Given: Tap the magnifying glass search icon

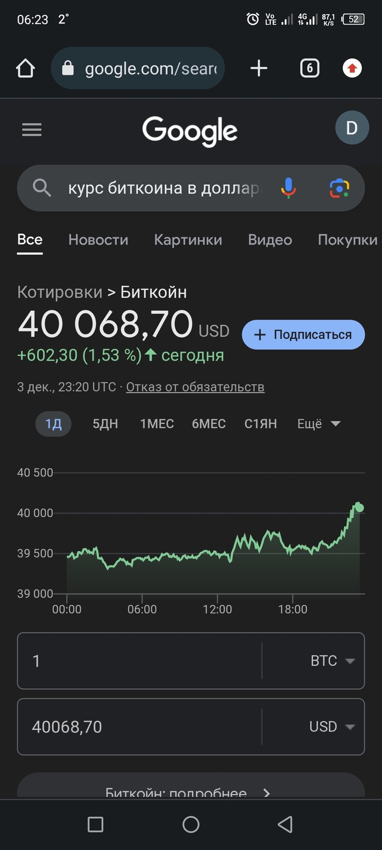Looking at the screenshot, I should pos(41,187).
